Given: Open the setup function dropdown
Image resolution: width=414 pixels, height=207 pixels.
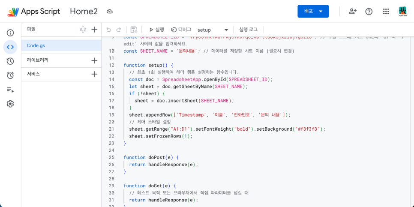Looking at the screenshot, I should pyautogui.click(x=213, y=30).
